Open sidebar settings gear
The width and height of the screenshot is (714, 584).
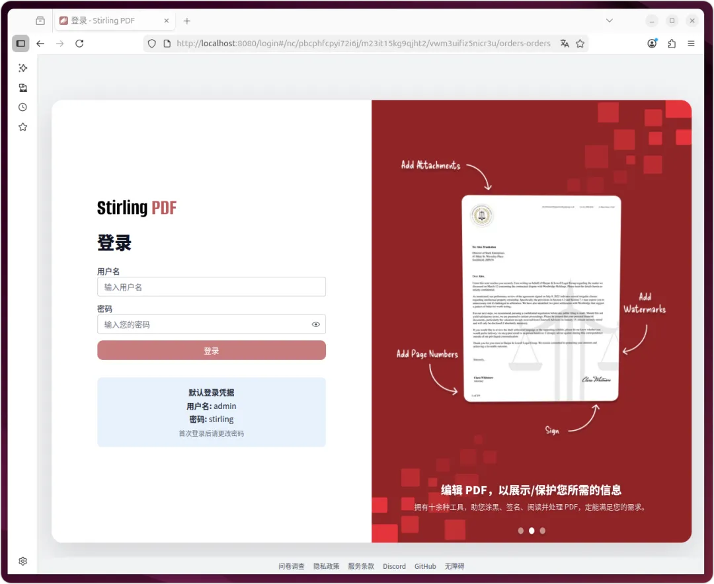click(22, 562)
